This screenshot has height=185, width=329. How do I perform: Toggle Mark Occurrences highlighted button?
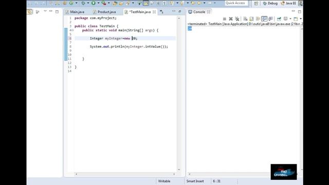145,3
